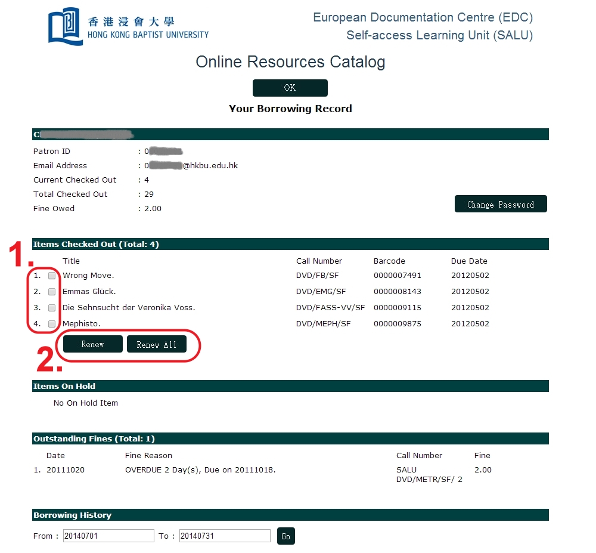Screen dimensions: 596x553
Task: Select the Emmas Glück checkbox
Action: tap(52, 292)
